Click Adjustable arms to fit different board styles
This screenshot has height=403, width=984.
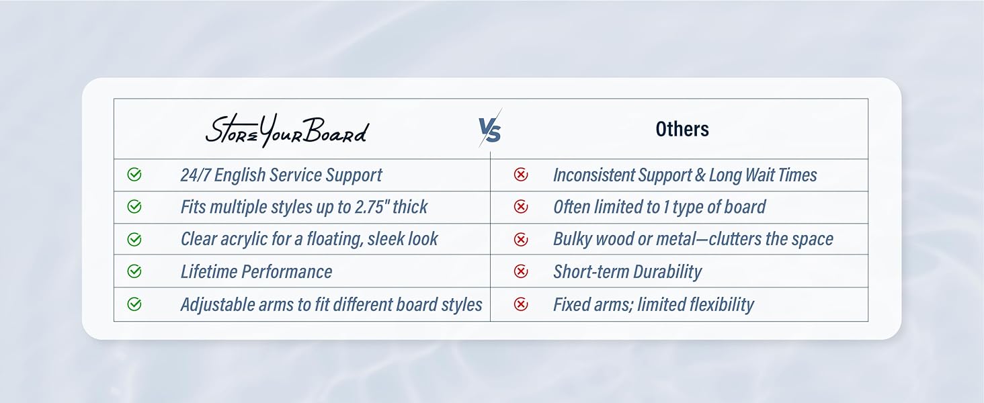[x=331, y=304]
